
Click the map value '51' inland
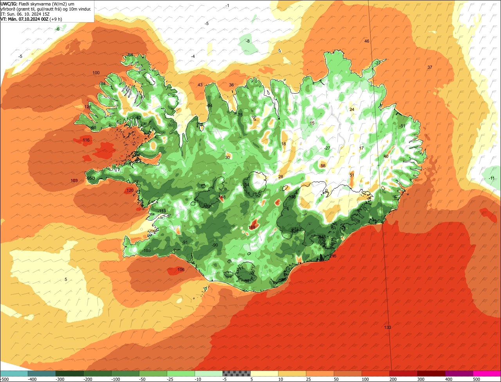(352, 175)
